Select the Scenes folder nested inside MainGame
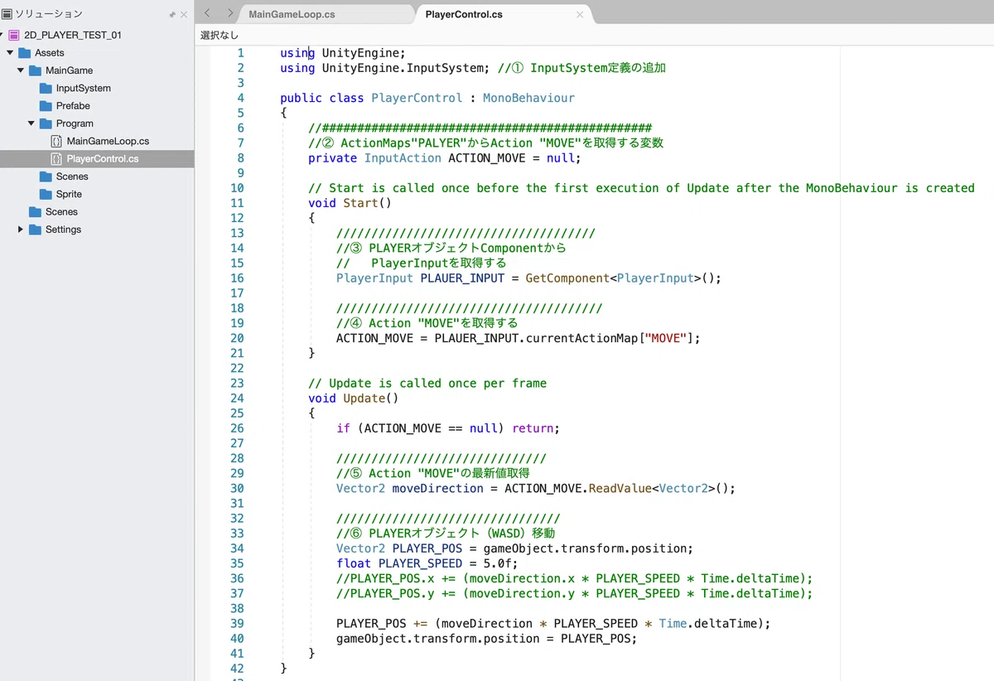This screenshot has height=681, width=994. point(72,176)
